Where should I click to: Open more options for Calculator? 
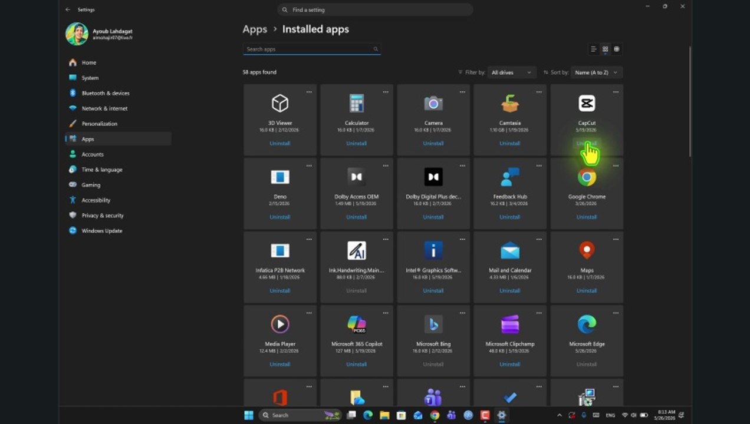click(386, 92)
